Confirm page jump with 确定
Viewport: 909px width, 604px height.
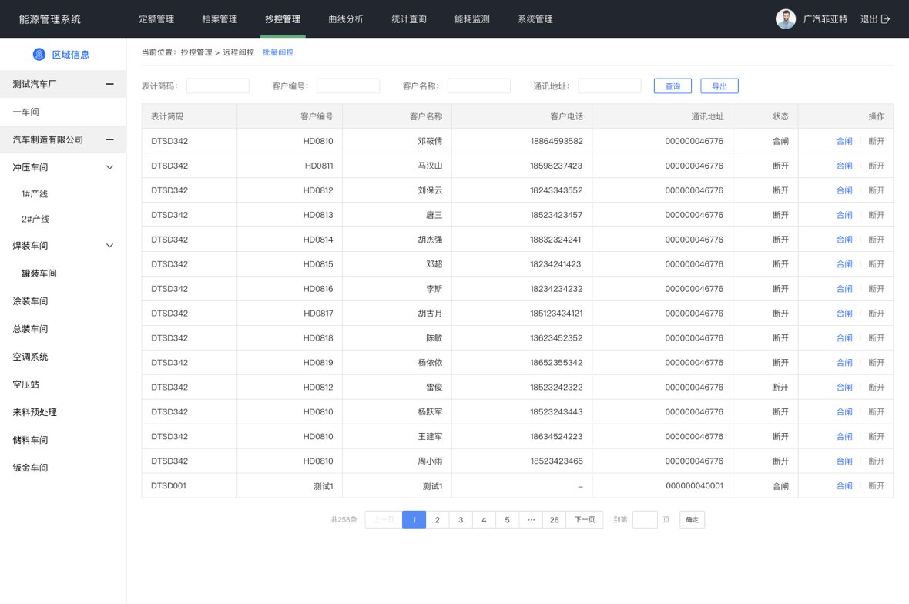(693, 519)
